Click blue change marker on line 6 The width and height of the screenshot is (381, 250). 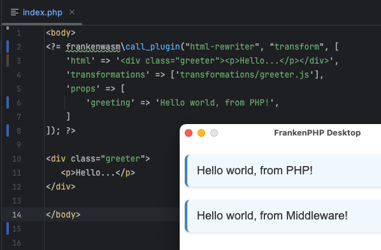(x=8, y=102)
